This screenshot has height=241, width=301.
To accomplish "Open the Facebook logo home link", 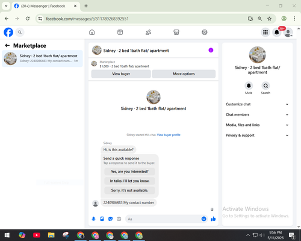I will (x=8, y=32).
